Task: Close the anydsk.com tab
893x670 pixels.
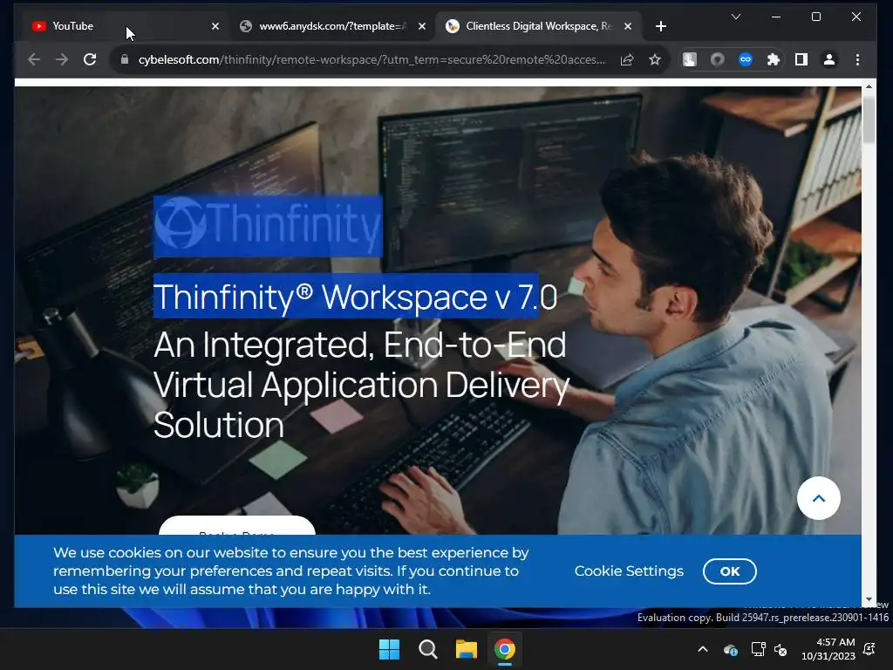Action: pyautogui.click(x=422, y=26)
